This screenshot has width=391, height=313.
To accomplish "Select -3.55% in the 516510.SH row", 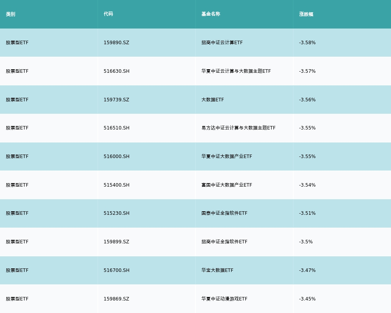I will tap(307, 128).
